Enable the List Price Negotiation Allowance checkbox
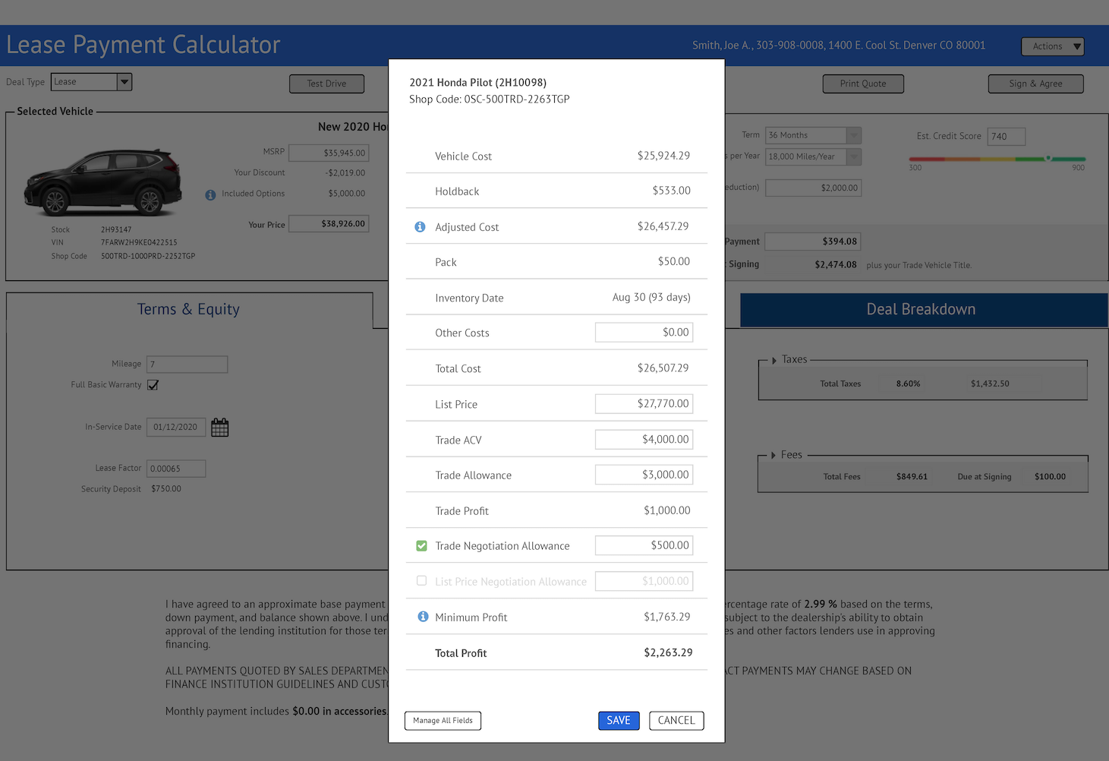The image size is (1109, 761). [x=421, y=580]
